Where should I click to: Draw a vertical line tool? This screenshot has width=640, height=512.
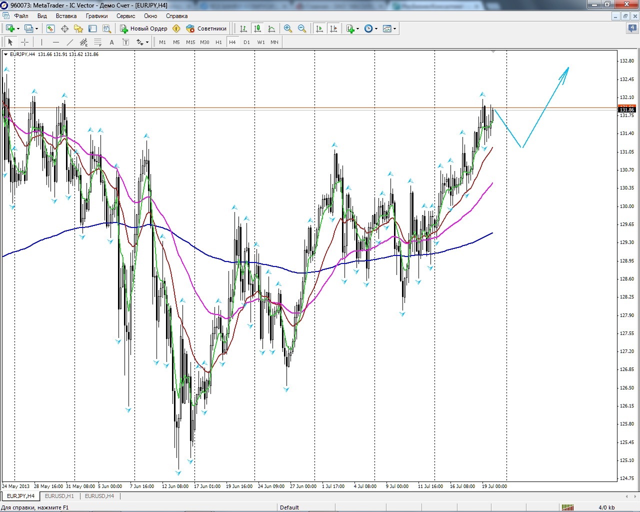41,42
